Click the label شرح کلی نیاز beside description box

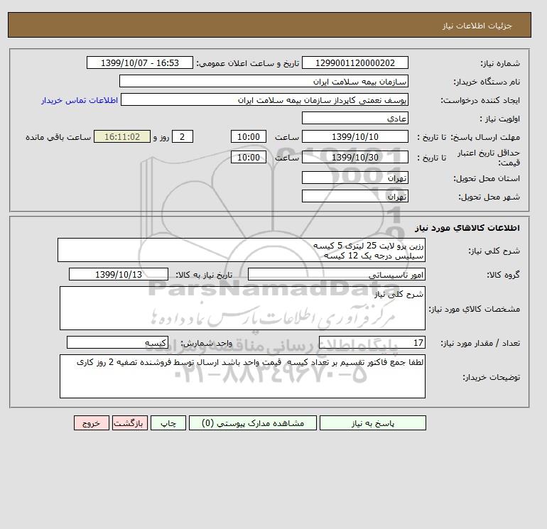click(494, 251)
